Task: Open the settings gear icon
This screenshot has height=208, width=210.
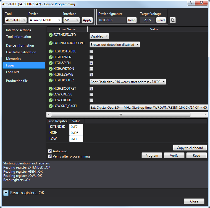Action: click(x=173, y=20)
